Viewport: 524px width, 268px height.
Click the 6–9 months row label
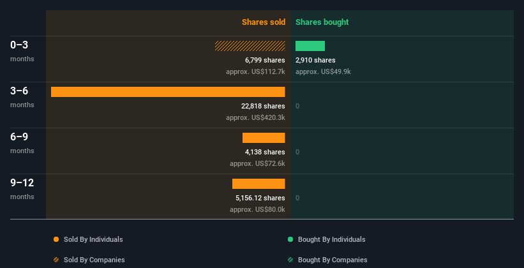tap(22, 143)
